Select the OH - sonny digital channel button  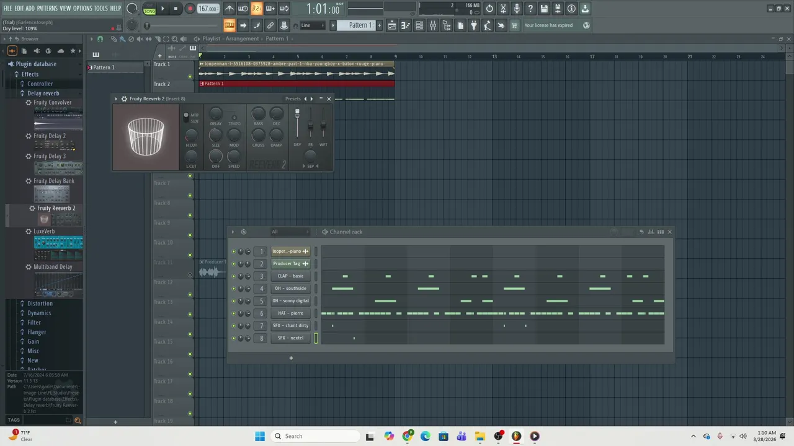pos(290,301)
